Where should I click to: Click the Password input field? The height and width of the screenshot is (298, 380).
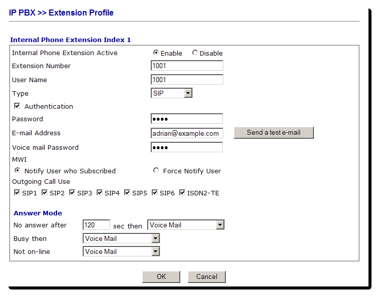pyautogui.click(x=187, y=119)
